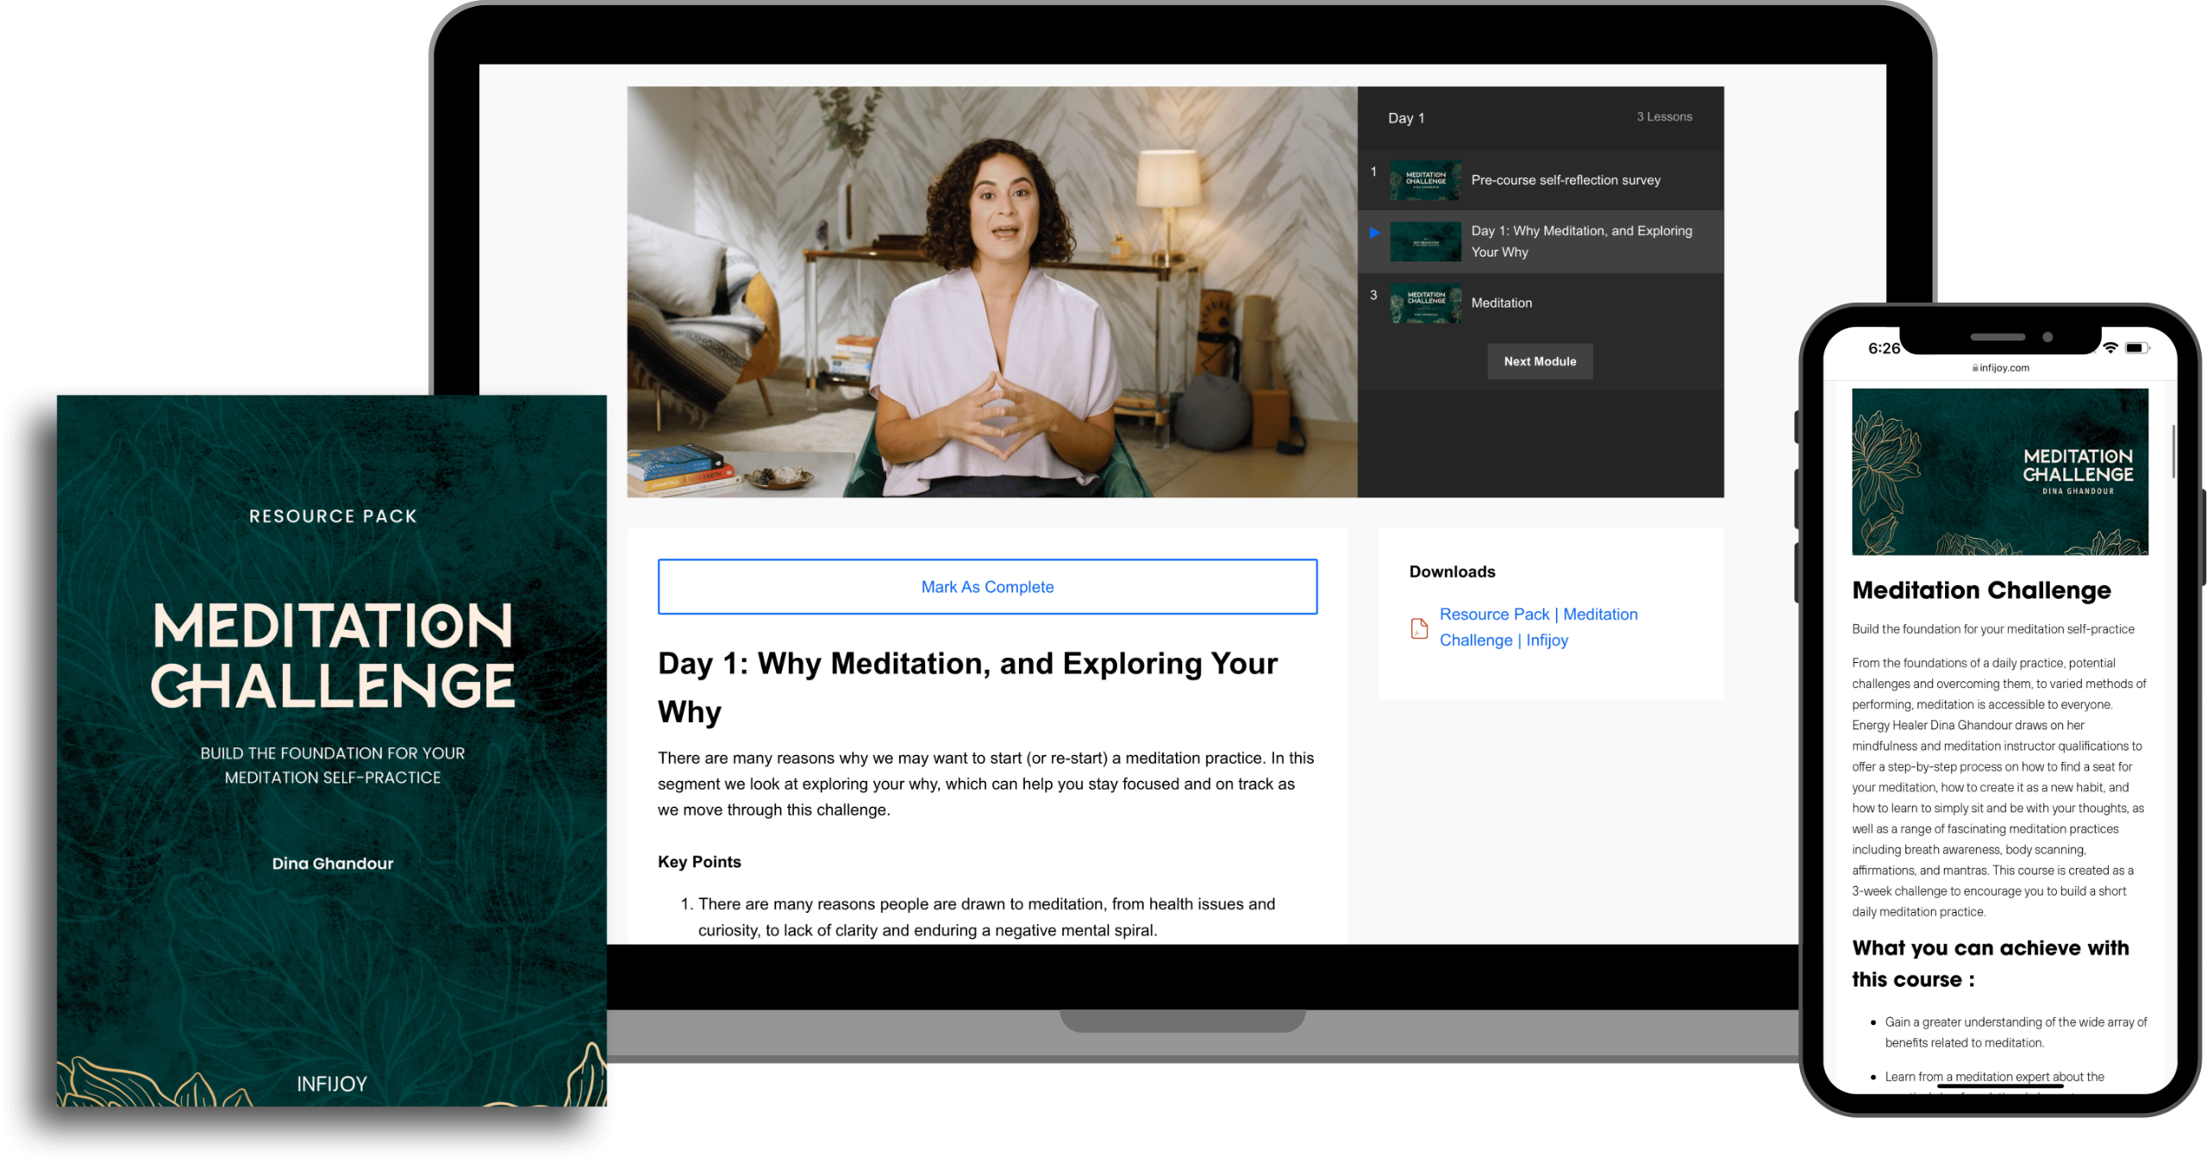Open the Meditation lesson thumbnail
This screenshot has width=2207, height=1162.
point(1425,303)
